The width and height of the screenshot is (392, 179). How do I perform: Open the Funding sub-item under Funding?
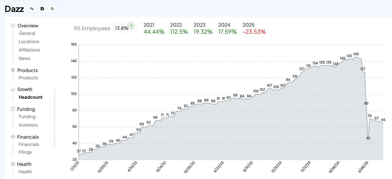[x=27, y=117]
